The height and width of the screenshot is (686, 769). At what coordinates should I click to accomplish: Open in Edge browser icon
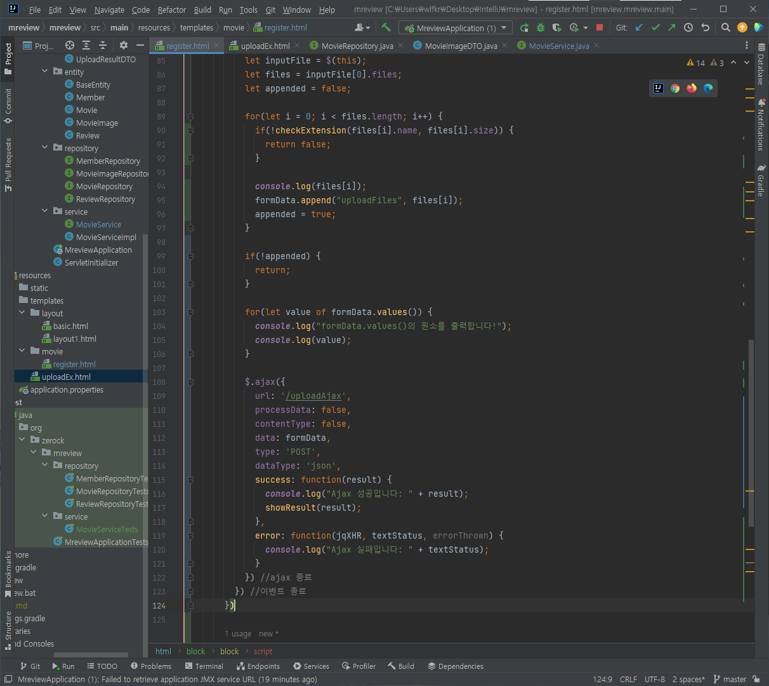point(708,88)
